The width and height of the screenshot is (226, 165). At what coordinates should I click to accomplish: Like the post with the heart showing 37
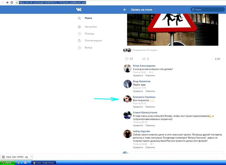point(129,59)
